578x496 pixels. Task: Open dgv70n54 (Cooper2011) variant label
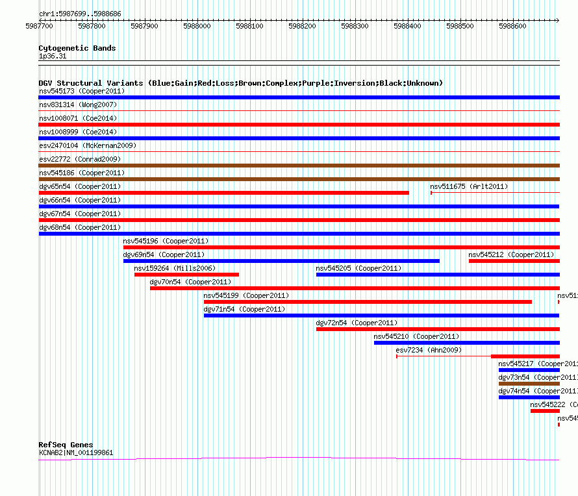point(190,282)
